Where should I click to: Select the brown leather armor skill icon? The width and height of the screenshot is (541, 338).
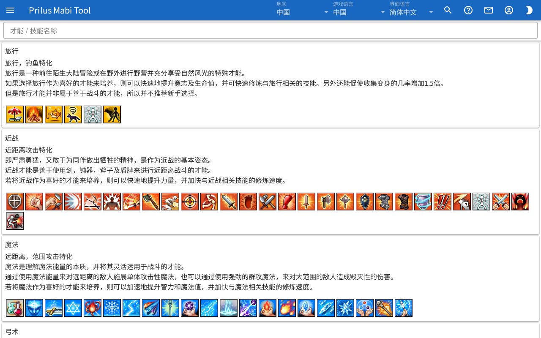point(404,202)
